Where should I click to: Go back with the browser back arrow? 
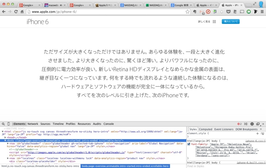point(4,12)
